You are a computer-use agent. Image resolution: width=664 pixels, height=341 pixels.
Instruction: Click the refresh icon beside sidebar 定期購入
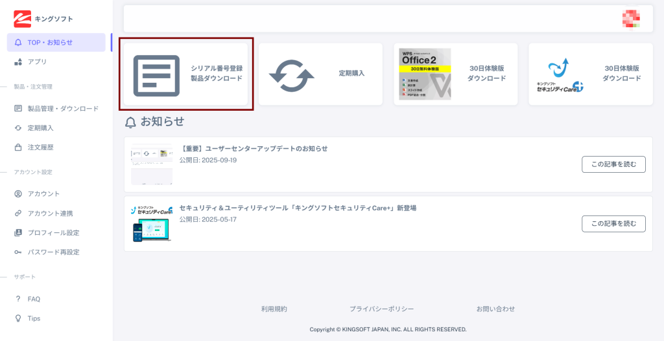click(18, 128)
